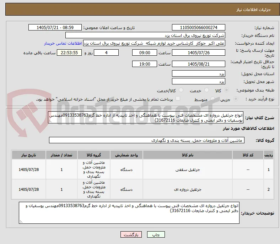Click the گروه کالا field ماشین آلات
Viewport: 280px width, 244px height.
[147, 140]
